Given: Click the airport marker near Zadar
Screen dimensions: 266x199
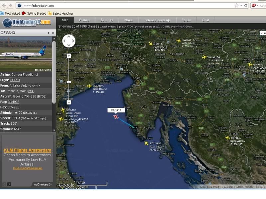Looking at the screenshot, I should pyautogui.click(x=210, y=184).
